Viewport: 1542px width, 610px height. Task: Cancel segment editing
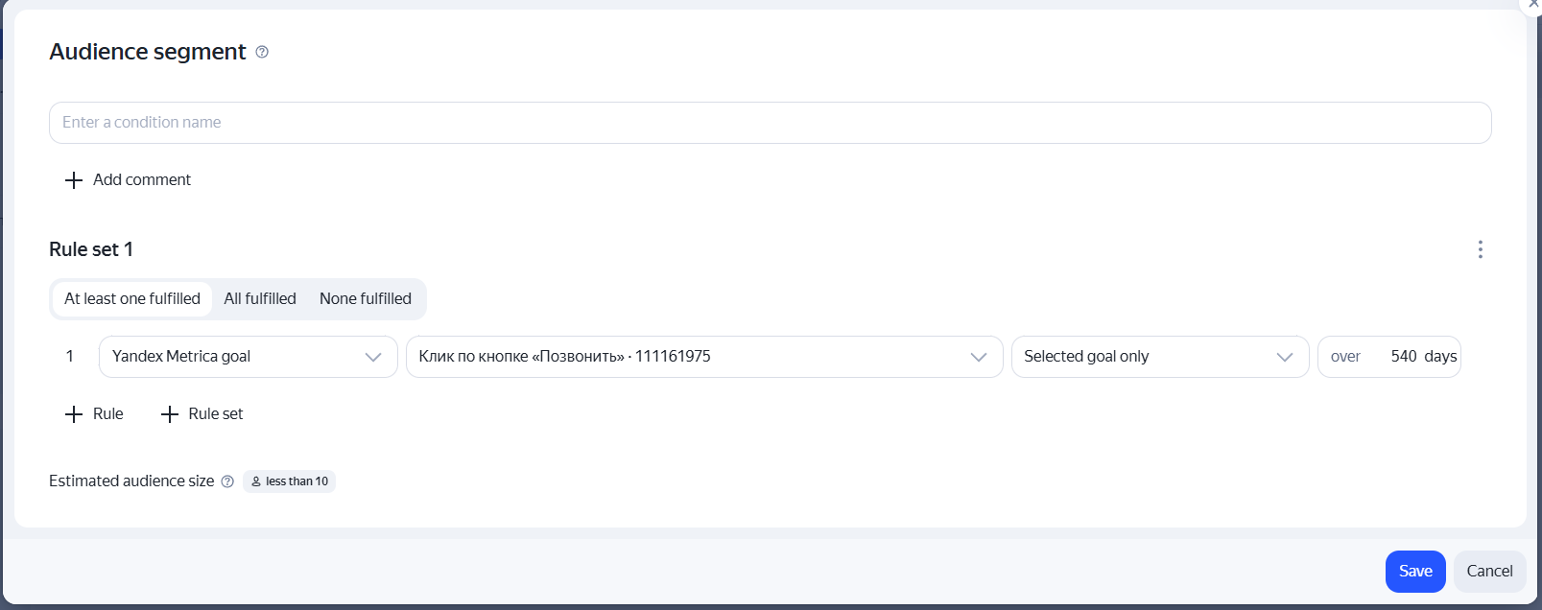[1489, 572]
